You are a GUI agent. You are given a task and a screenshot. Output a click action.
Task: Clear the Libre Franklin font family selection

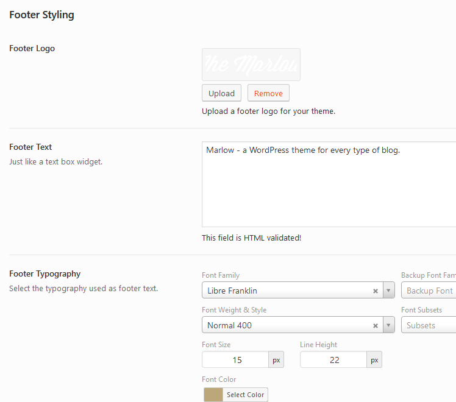(376, 291)
